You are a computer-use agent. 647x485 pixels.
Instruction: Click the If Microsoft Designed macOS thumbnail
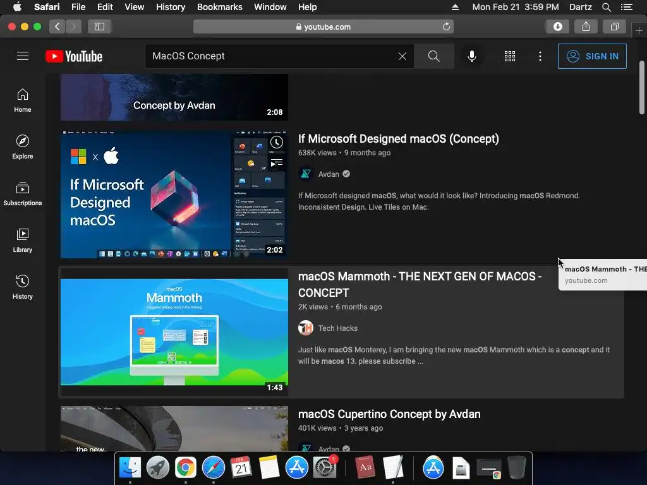[x=174, y=195]
